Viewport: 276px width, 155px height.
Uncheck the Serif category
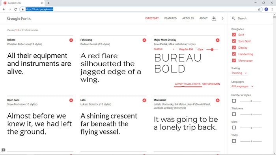click(234, 35)
